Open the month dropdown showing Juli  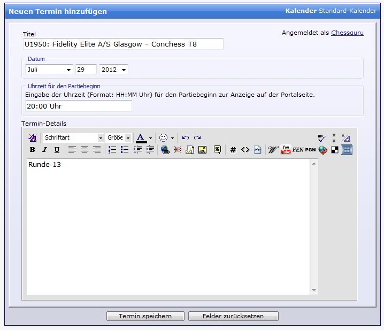pos(49,70)
